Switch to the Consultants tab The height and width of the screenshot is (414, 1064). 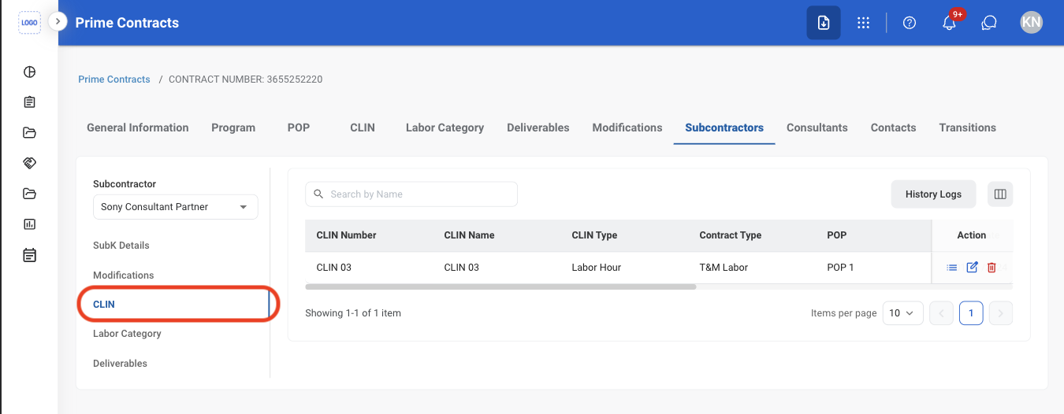(817, 128)
